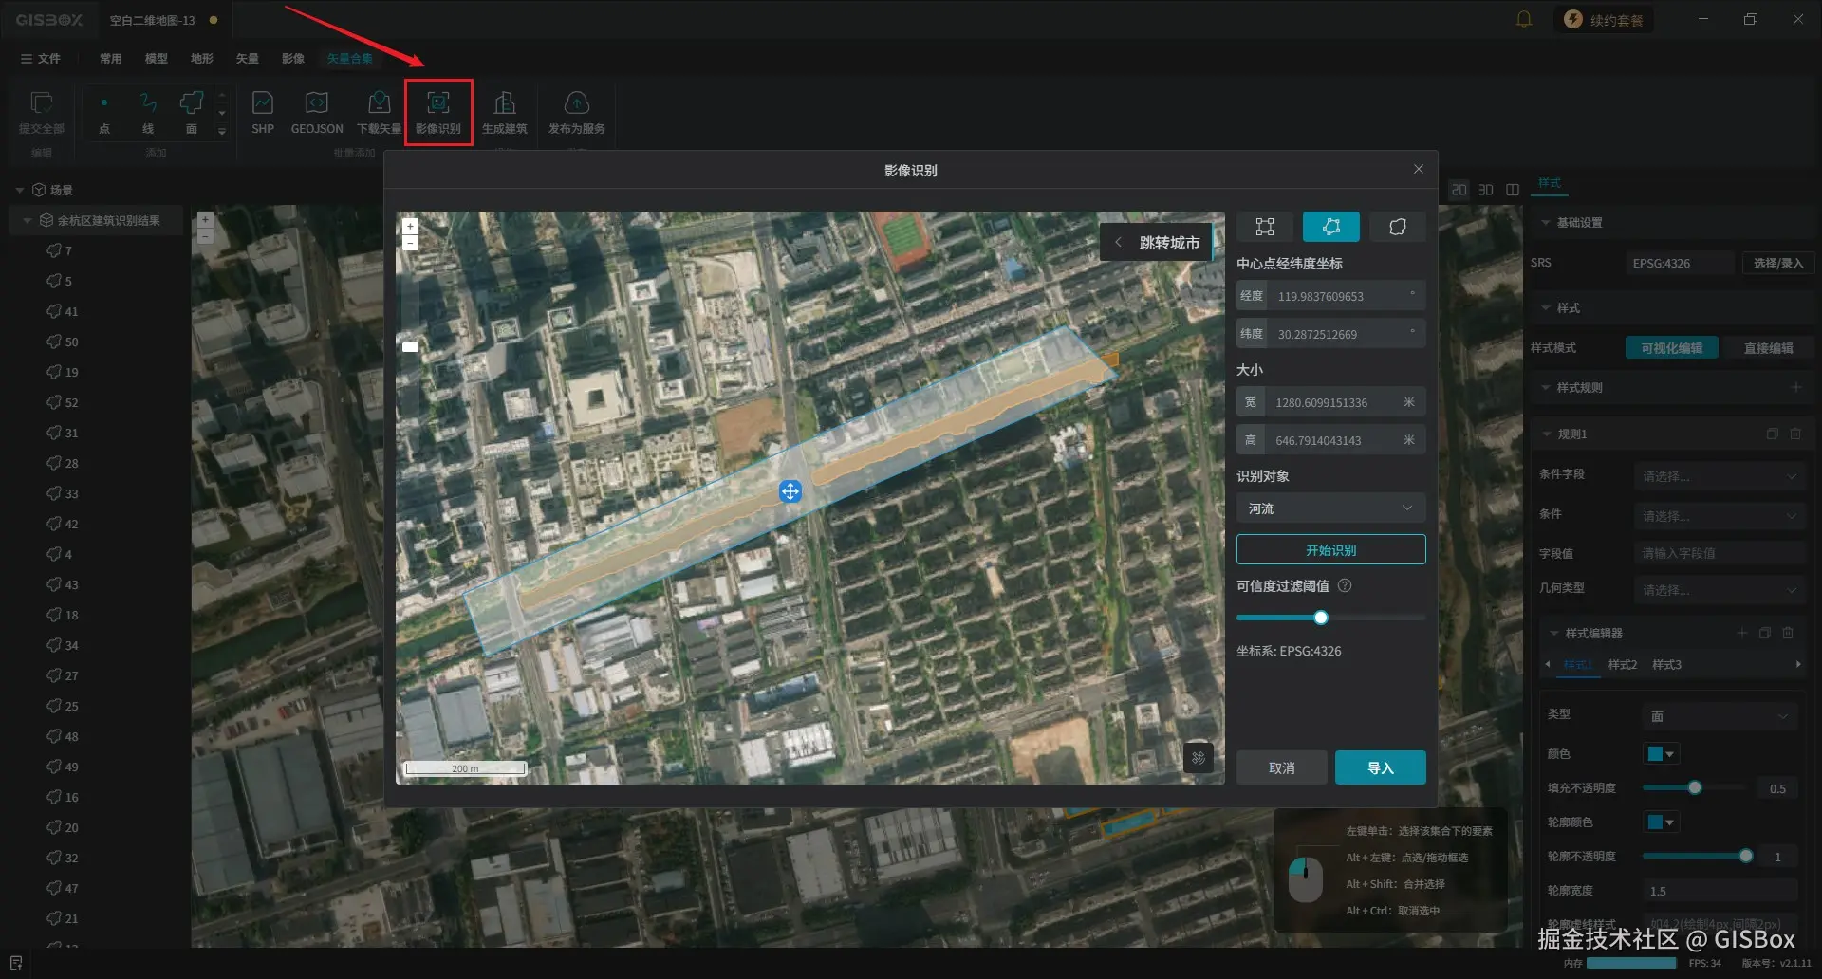Viewport: 1822px width, 979px height.
Task: Cancel the 影像识别 dialog with 取消
Action: pos(1282,767)
